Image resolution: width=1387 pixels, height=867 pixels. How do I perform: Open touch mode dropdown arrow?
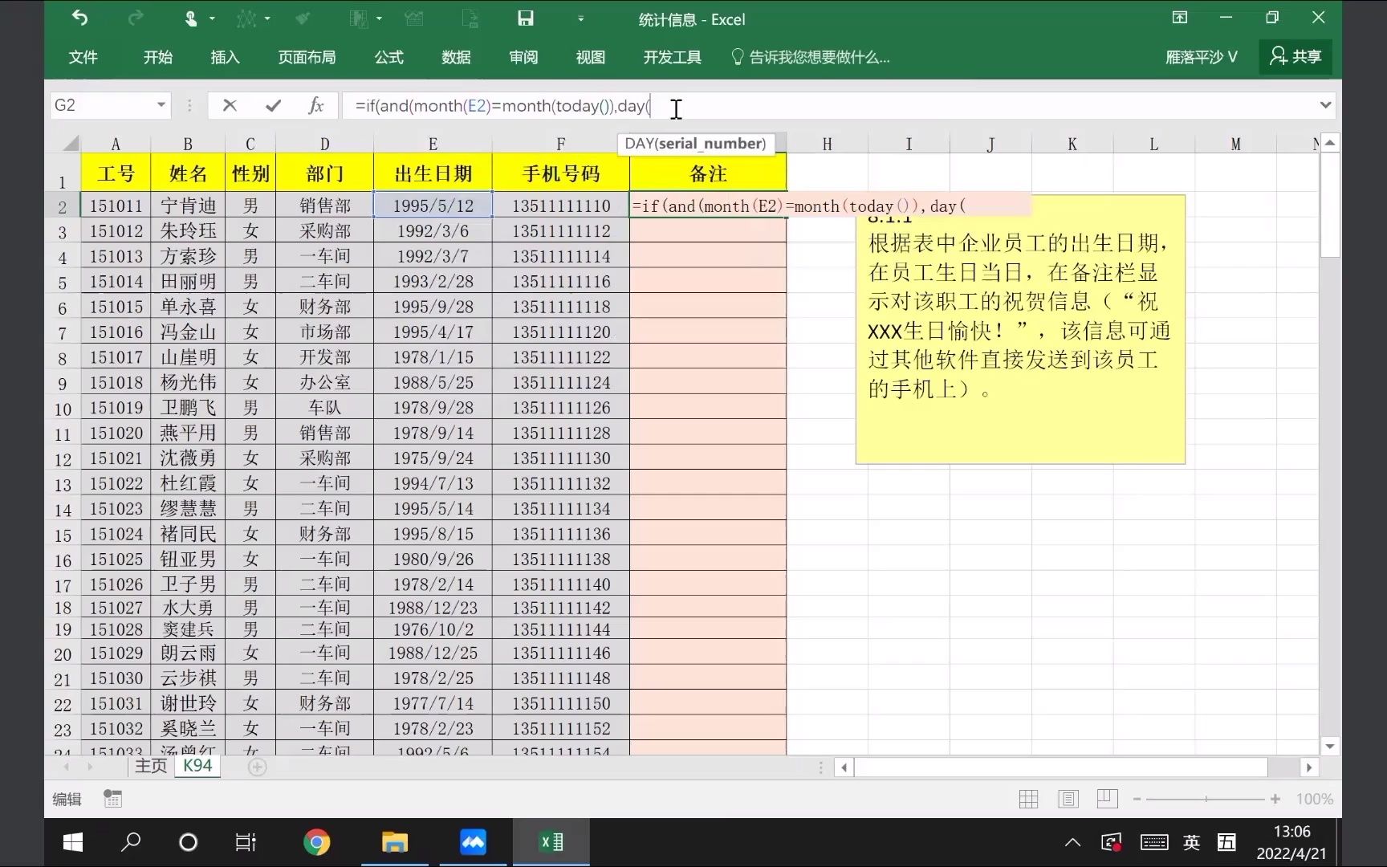tap(213, 18)
